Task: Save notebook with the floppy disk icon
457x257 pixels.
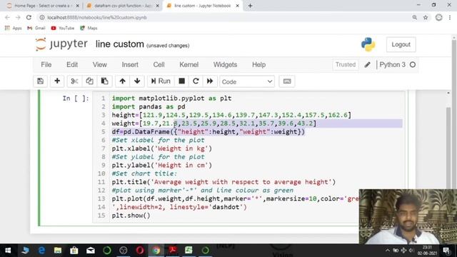Action: [x=40, y=81]
